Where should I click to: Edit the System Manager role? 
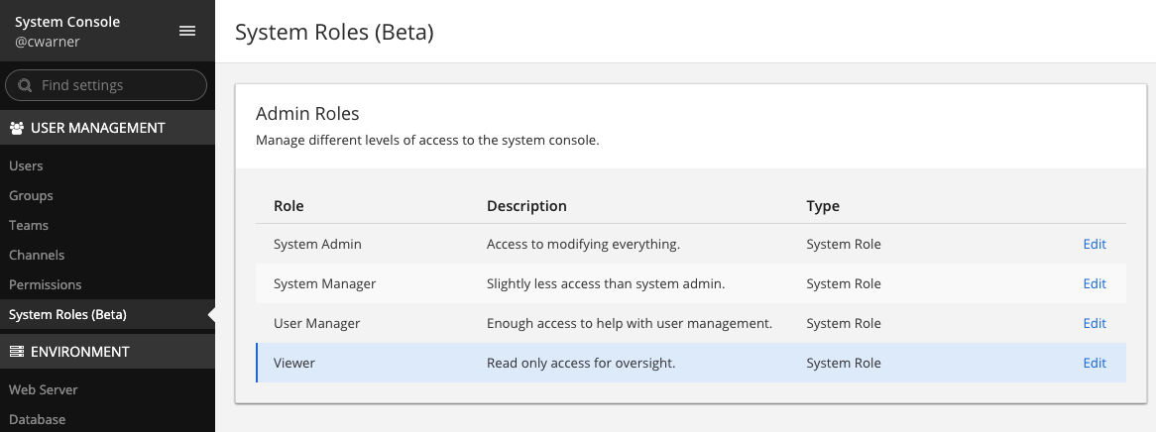1094,284
